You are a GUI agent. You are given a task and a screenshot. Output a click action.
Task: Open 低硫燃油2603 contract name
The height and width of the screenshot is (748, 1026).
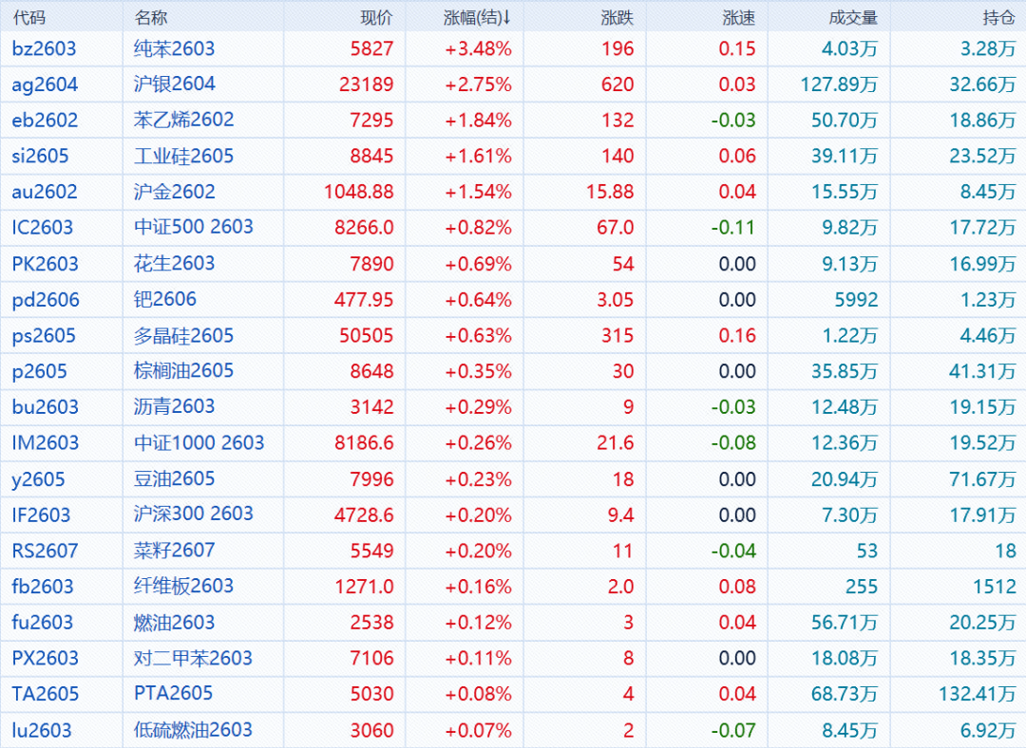(x=193, y=730)
